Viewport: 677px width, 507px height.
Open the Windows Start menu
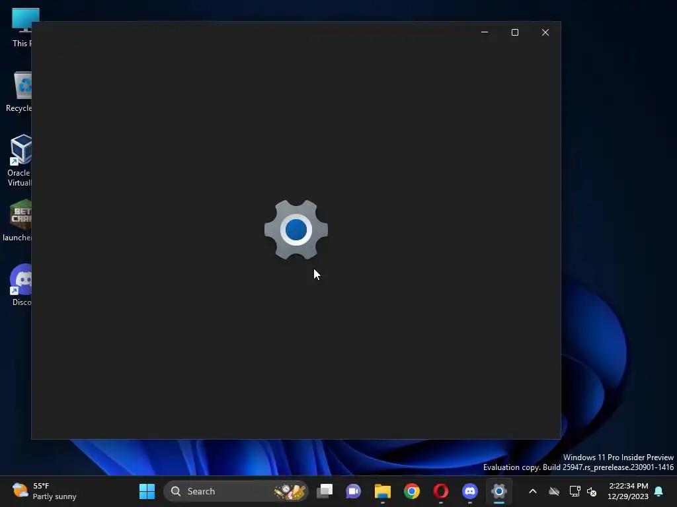tap(147, 491)
